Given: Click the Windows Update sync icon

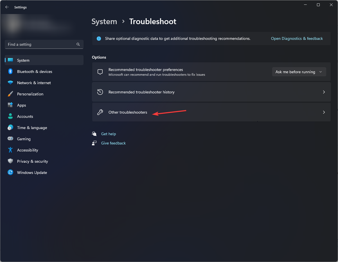Looking at the screenshot, I should coord(10,173).
